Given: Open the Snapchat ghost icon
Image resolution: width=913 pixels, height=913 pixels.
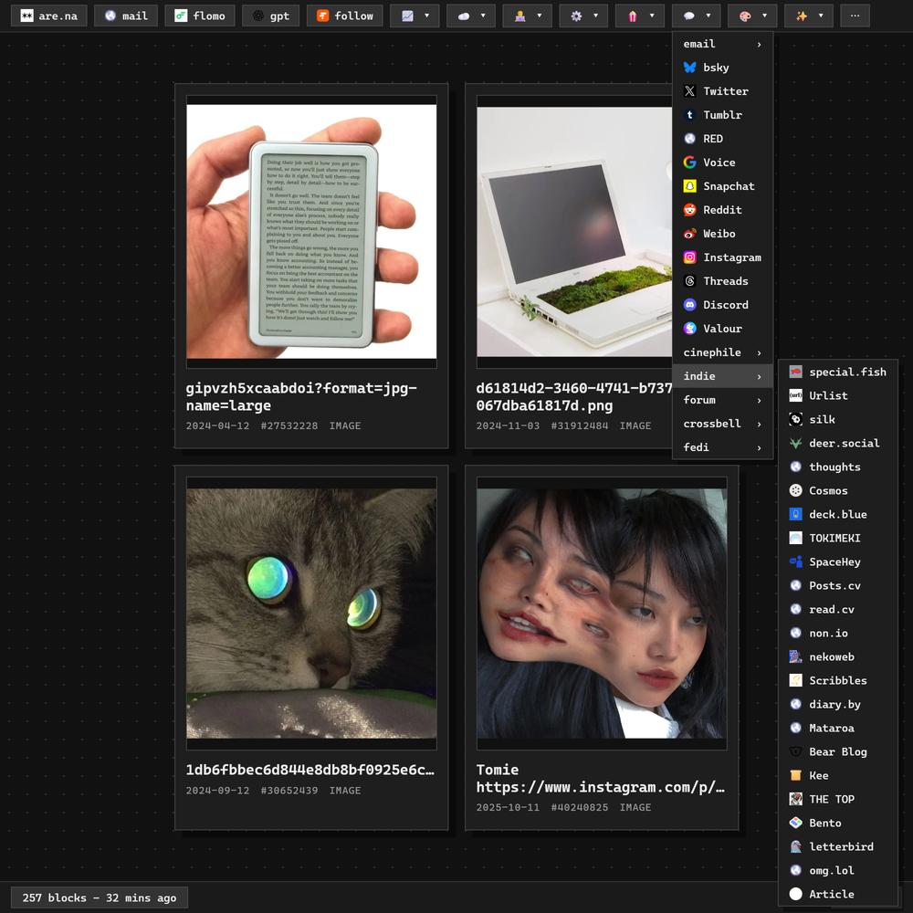Looking at the screenshot, I should [690, 186].
